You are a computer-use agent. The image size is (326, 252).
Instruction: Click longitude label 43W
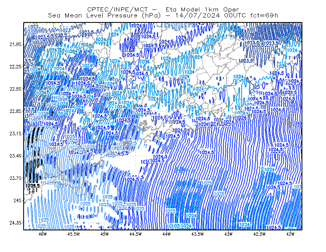(x=228, y=234)
